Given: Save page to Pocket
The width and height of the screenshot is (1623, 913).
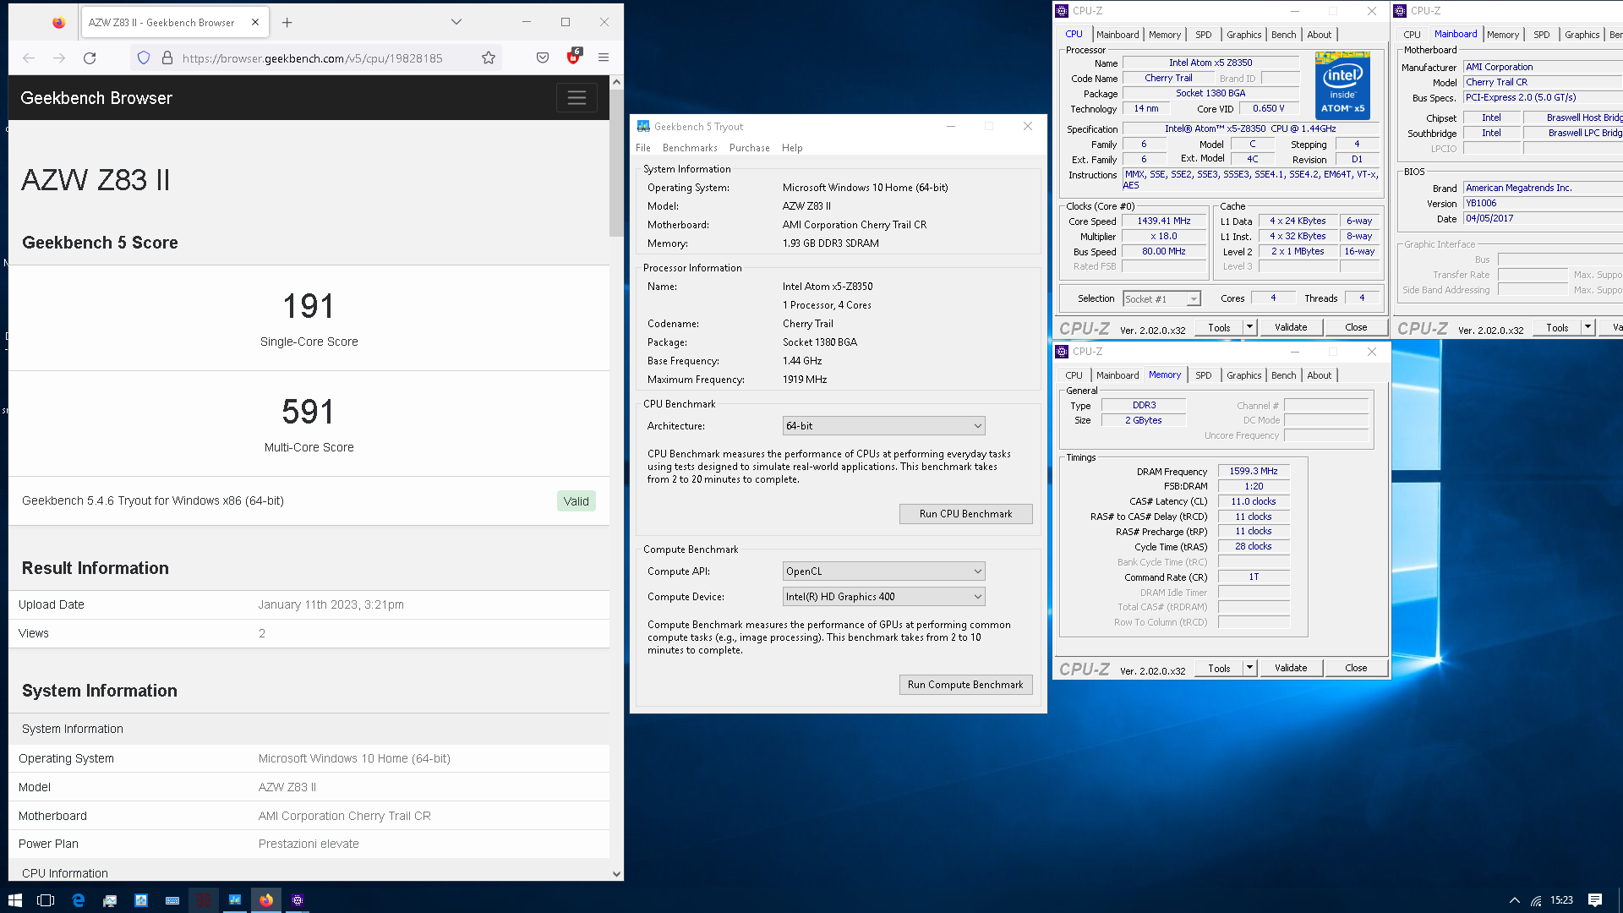Looking at the screenshot, I should [x=543, y=57].
